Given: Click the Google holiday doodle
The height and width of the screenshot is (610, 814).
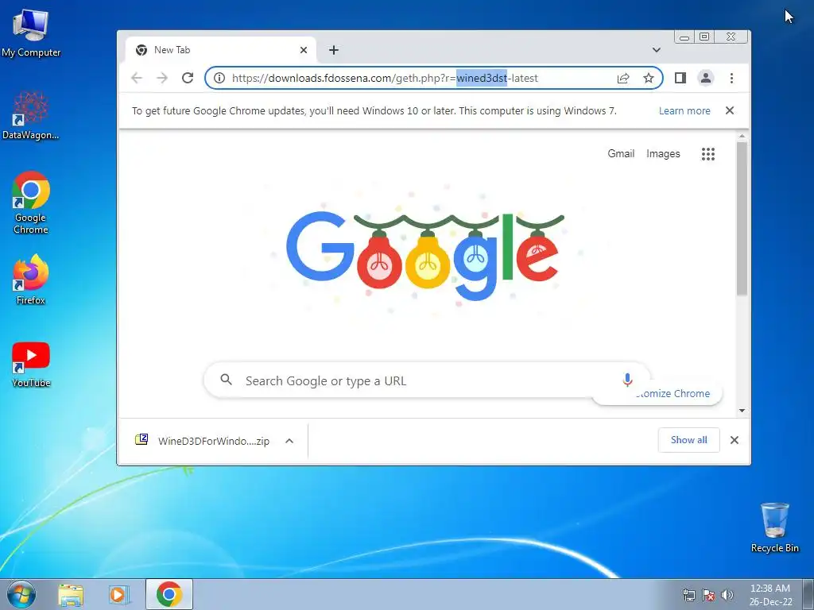Looking at the screenshot, I should (425, 257).
